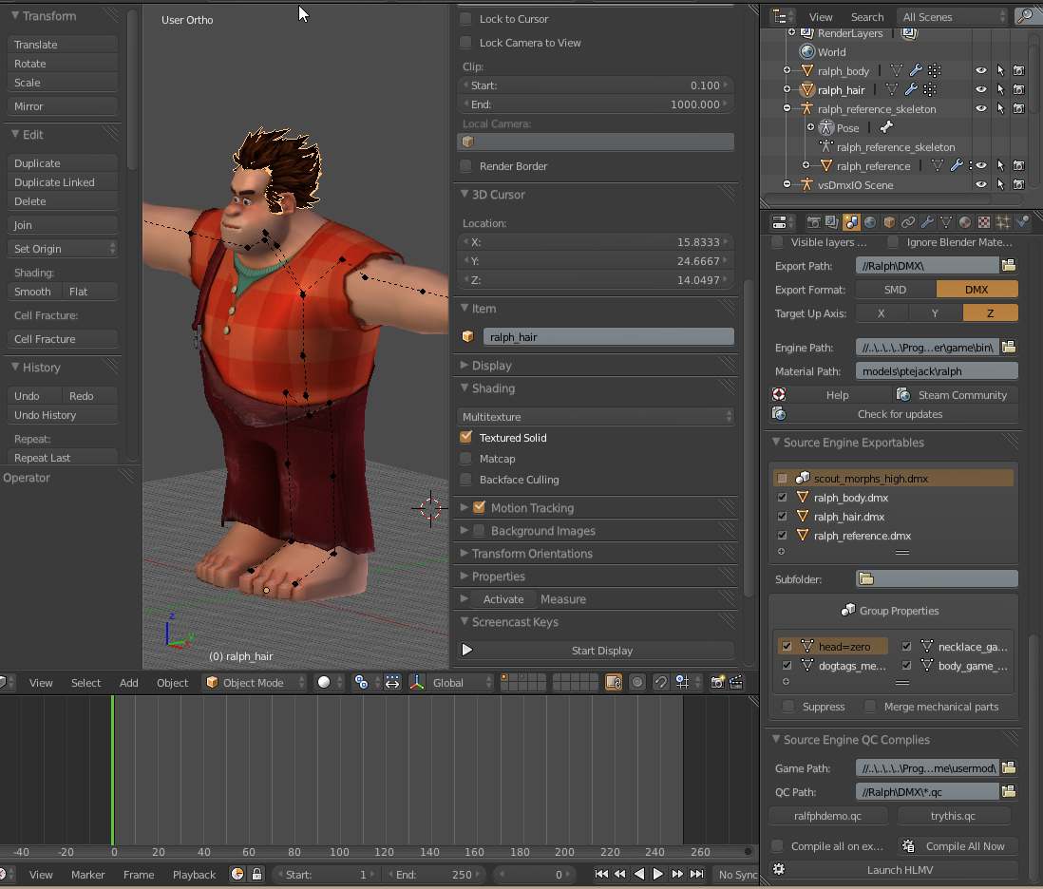Expand Transform Orientations panel
Screen dimensions: 1043x889
(532, 554)
